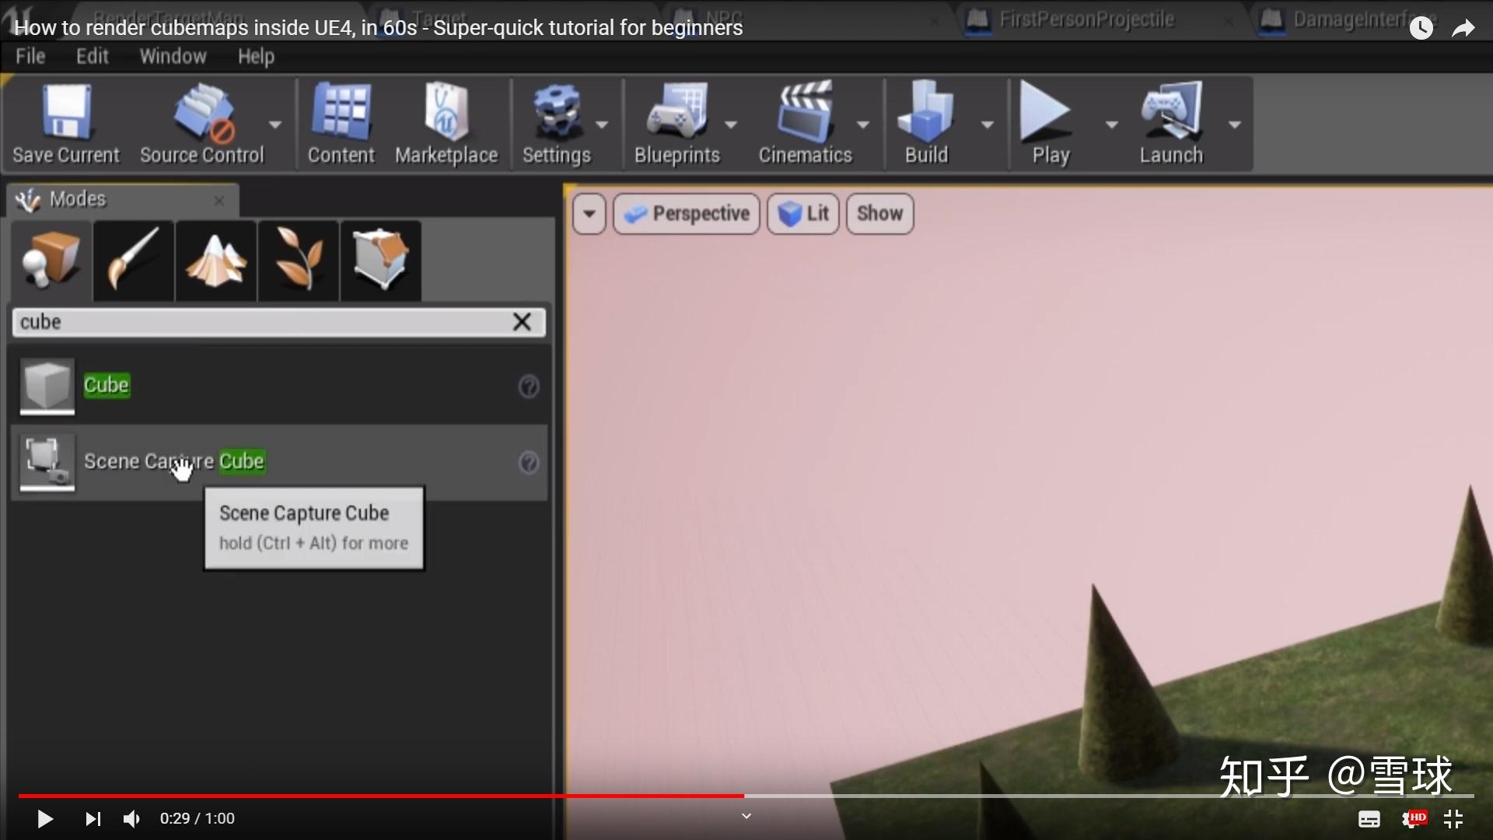Expand the Source Control dropdown arrow
Viewport: 1493px width, 840px height.
pyautogui.click(x=275, y=124)
